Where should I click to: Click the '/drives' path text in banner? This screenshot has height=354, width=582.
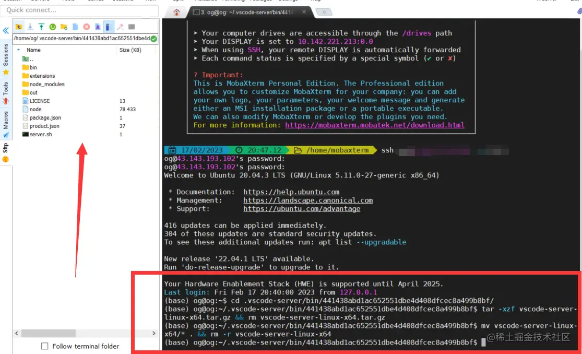(x=417, y=33)
